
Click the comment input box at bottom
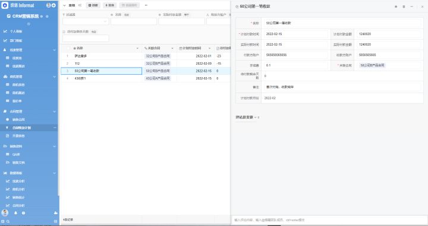point(329,219)
